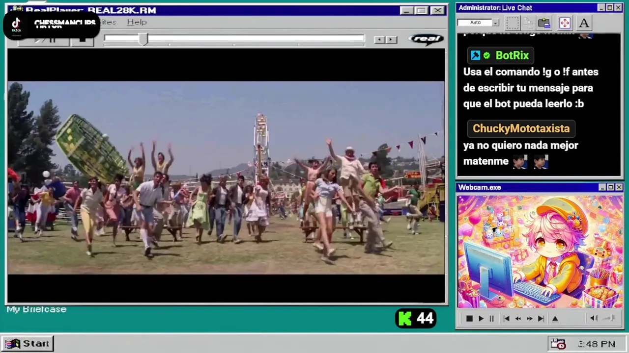
Task: Open the Auto dropdown in Live Chat
Action: [x=496, y=23]
